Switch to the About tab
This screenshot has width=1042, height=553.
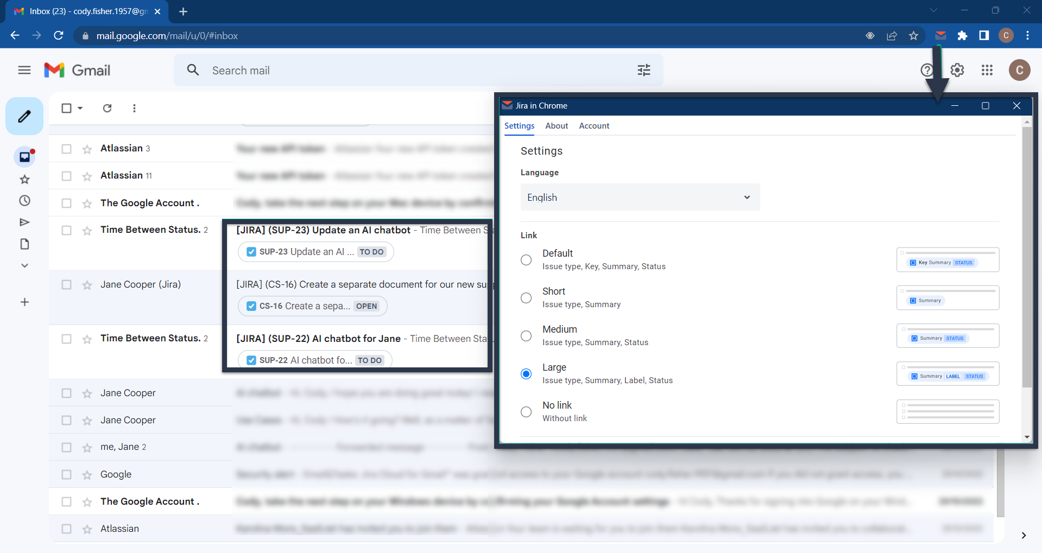[556, 125]
